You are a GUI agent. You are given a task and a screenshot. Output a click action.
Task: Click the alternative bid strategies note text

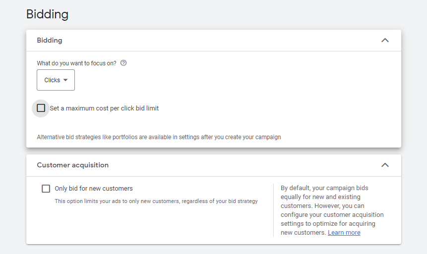pyautogui.click(x=159, y=137)
